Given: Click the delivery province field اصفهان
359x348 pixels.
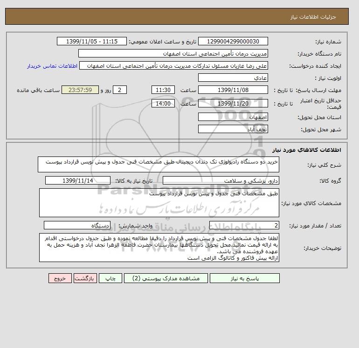Looking at the screenshot, I should (233, 117).
